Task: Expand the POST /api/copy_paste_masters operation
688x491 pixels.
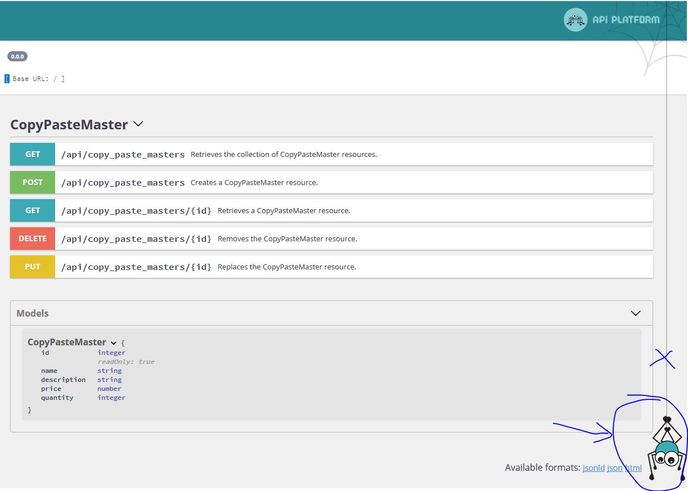Action: (331, 182)
